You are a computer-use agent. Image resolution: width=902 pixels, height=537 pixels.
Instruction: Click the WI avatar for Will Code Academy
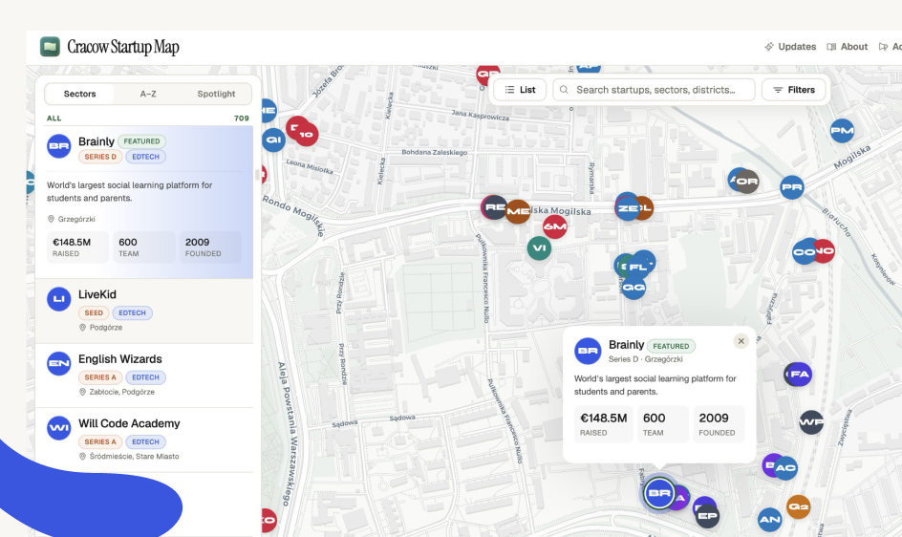(x=58, y=428)
